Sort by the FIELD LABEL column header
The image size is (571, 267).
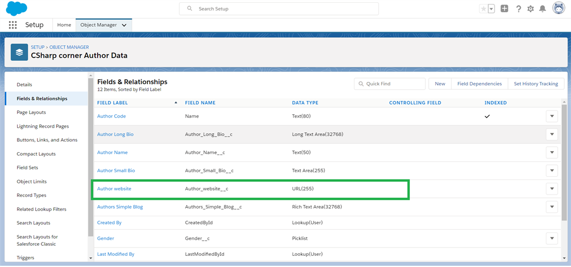pyautogui.click(x=113, y=103)
